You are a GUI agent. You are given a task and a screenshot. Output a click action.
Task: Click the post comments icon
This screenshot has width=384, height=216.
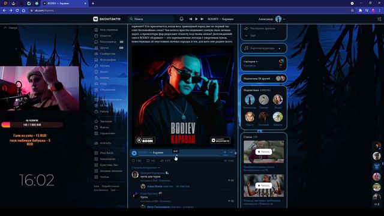[x=148, y=161]
